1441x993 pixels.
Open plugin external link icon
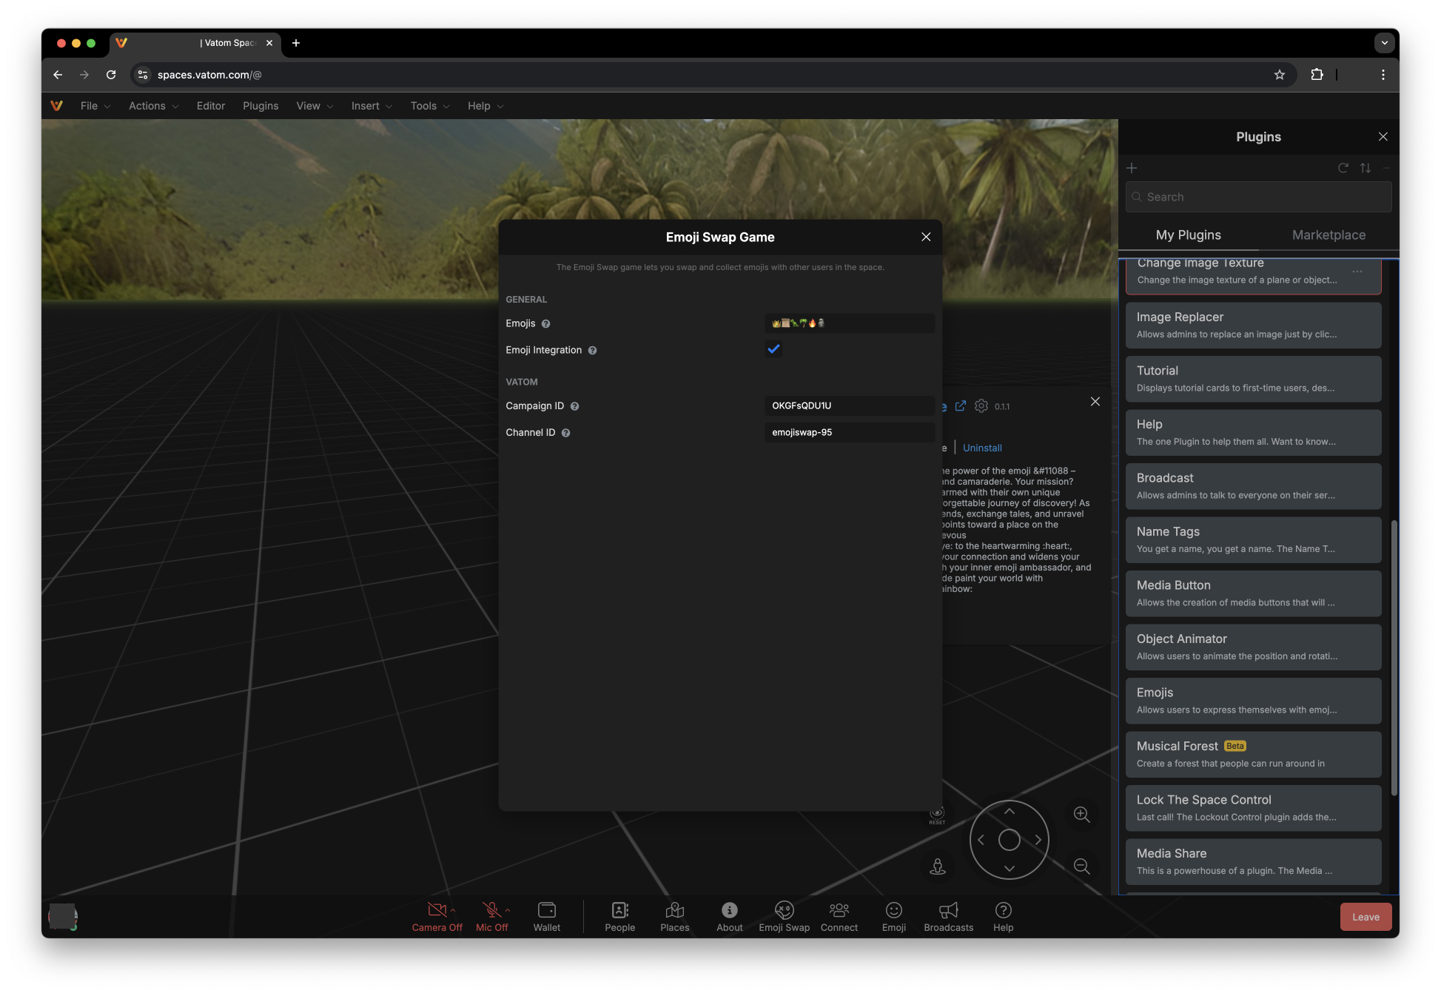tap(961, 405)
